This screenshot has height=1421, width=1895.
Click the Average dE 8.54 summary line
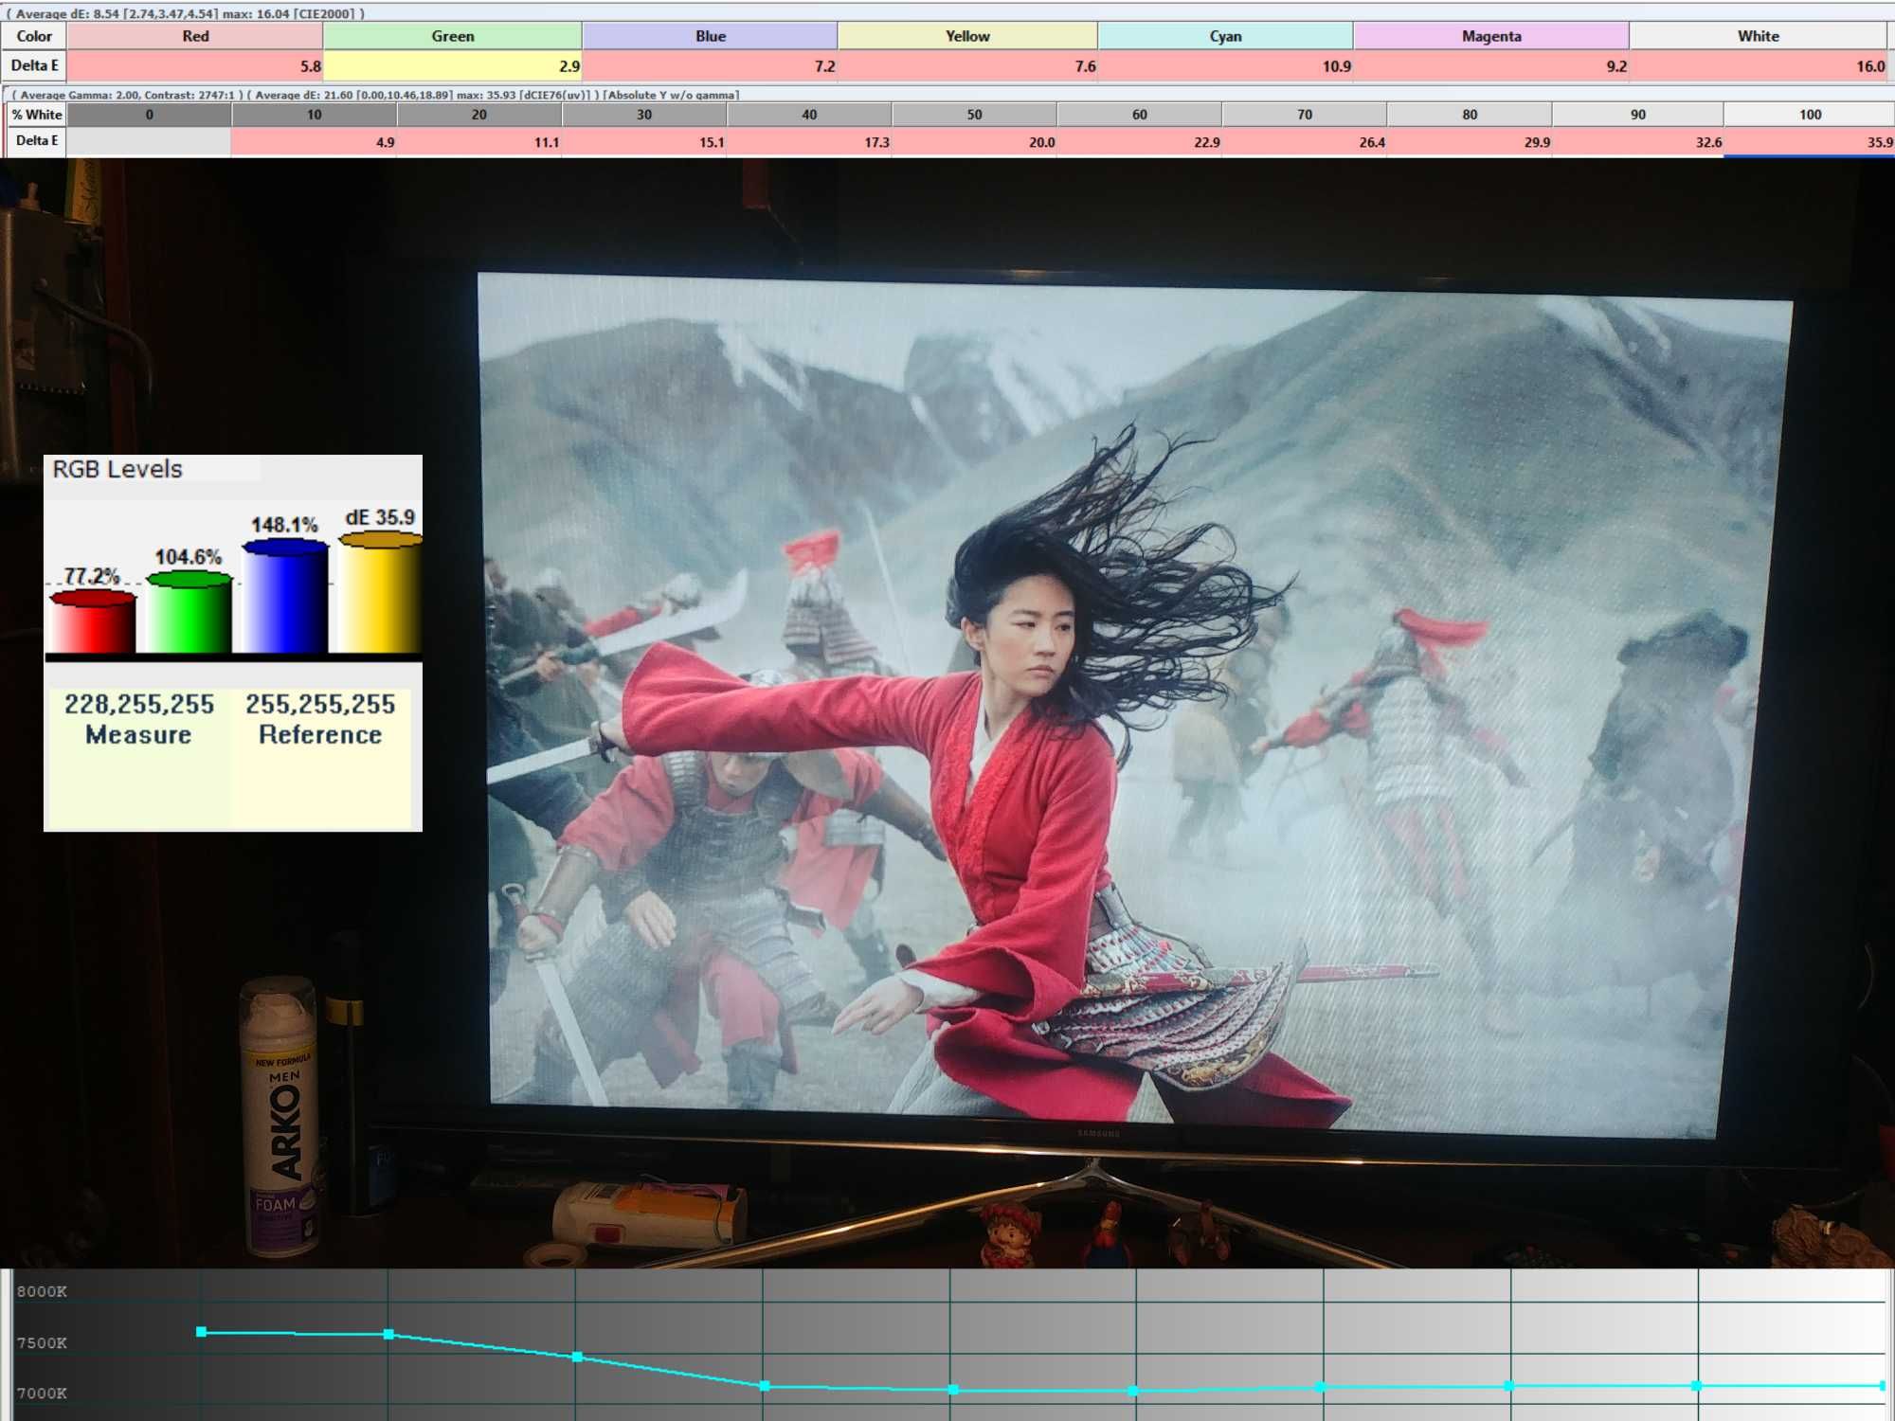pos(186,13)
